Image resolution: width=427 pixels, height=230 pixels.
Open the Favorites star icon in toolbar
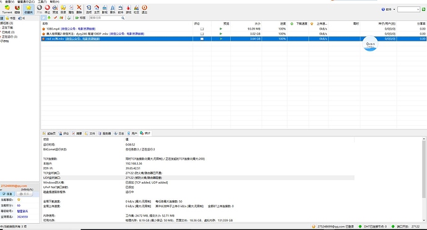[x=28, y=9]
